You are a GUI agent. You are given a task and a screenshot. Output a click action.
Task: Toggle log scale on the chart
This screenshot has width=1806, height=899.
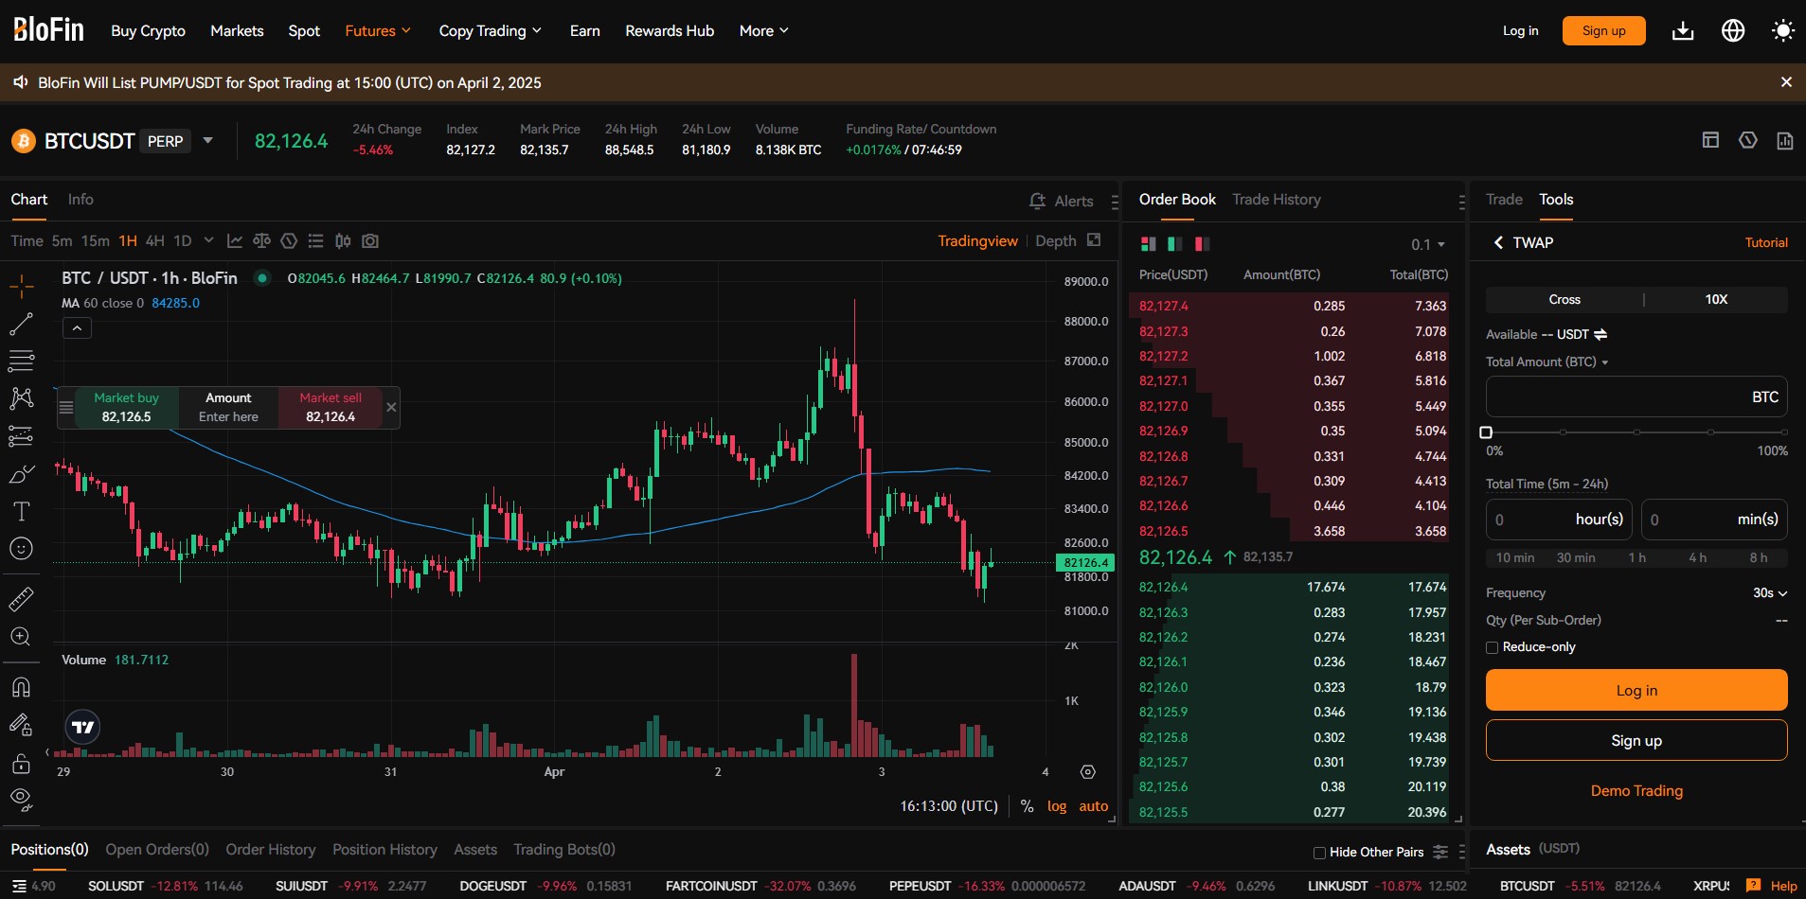1057,806
